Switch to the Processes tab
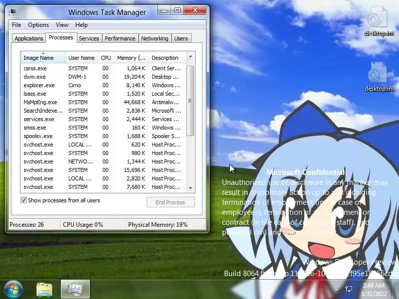Screen dimensions: 399x299 pyautogui.click(x=61, y=38)
